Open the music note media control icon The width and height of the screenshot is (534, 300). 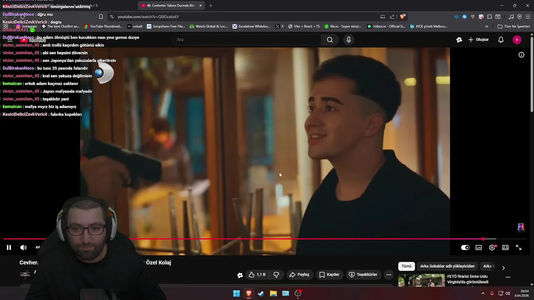(x=511, y=17)
